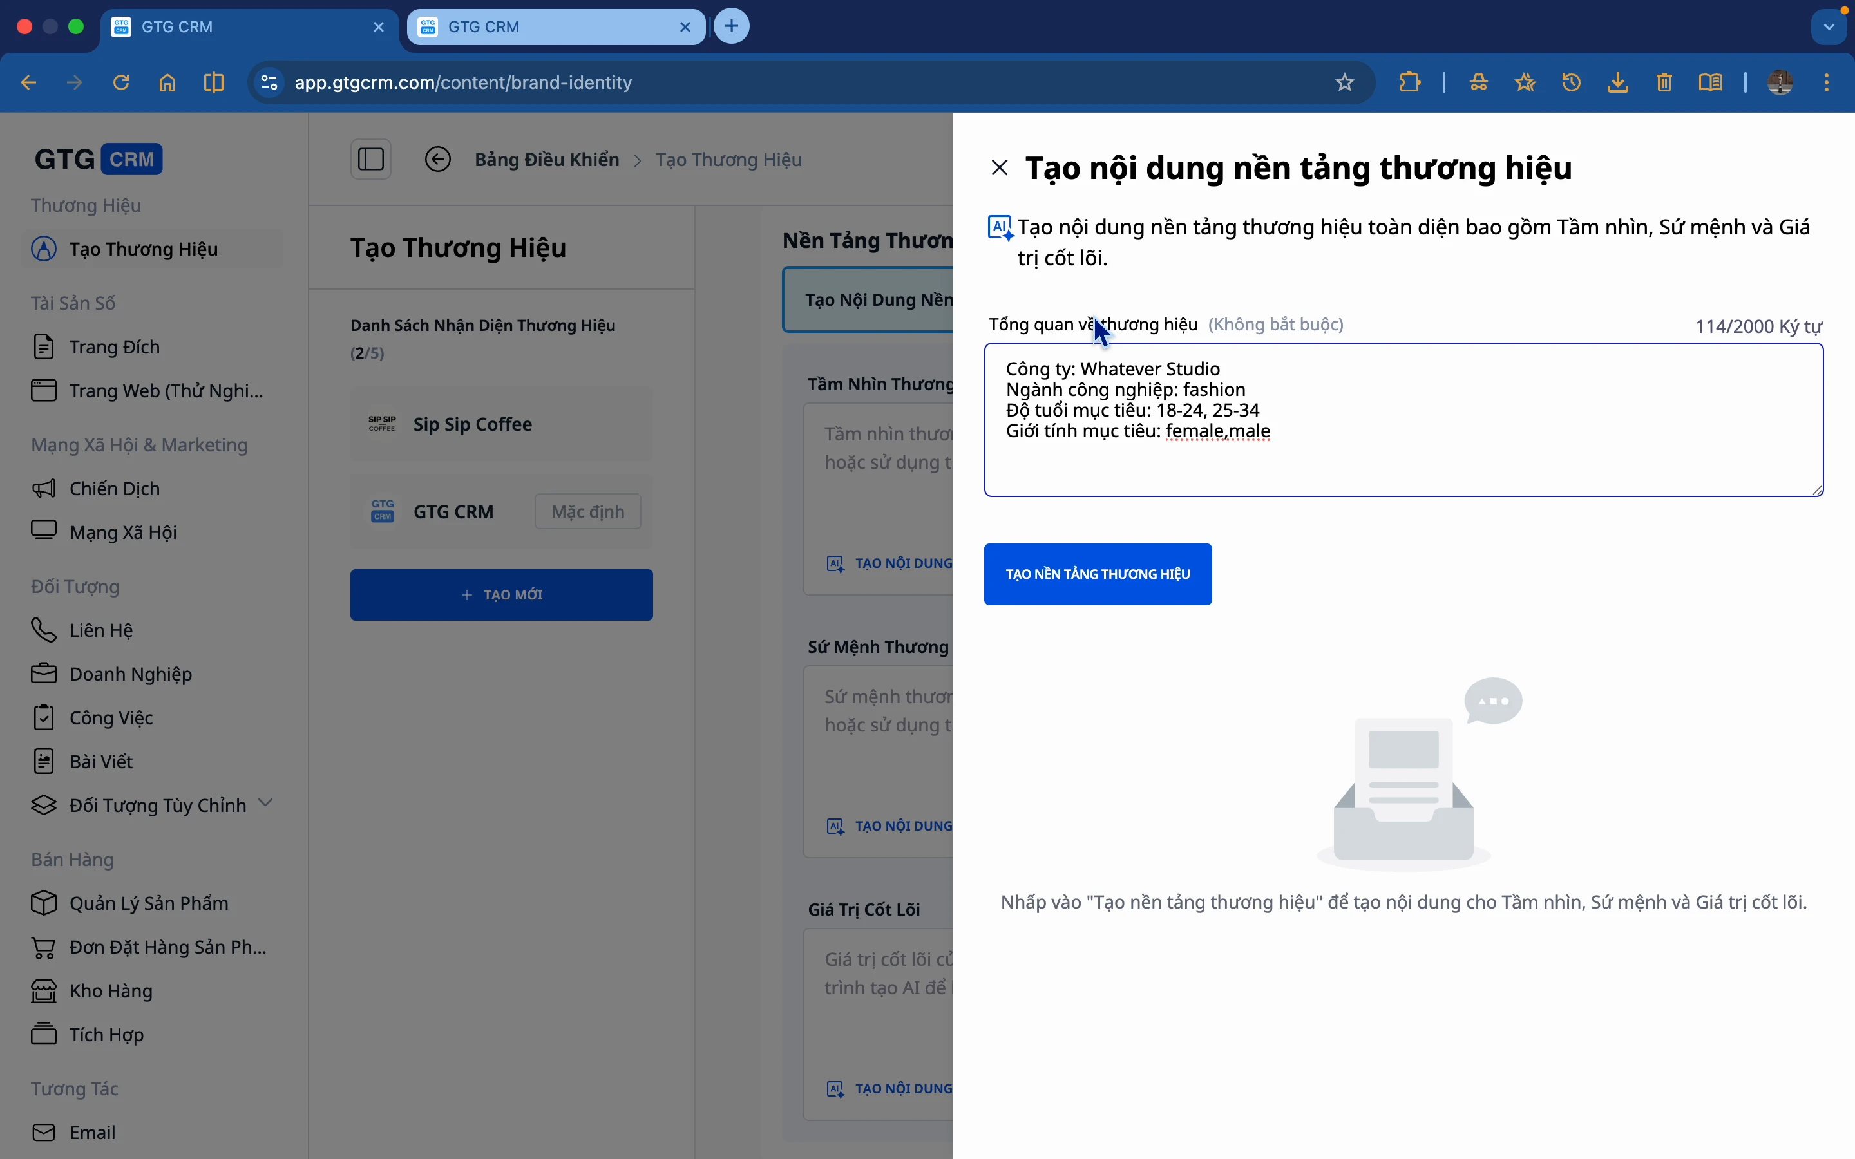Open Chiến Dịch megaphone item
Image resolution: width=1855 pixels, height=1159 pixels.
tap(114, 488)
